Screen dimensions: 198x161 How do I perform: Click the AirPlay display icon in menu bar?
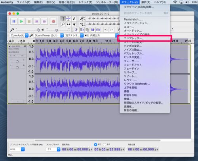(181, 2)
